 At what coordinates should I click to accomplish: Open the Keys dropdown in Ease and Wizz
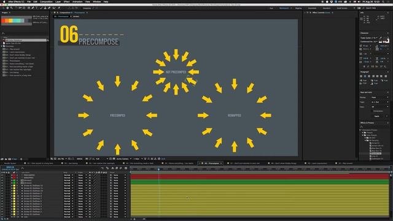coord(380,107)
